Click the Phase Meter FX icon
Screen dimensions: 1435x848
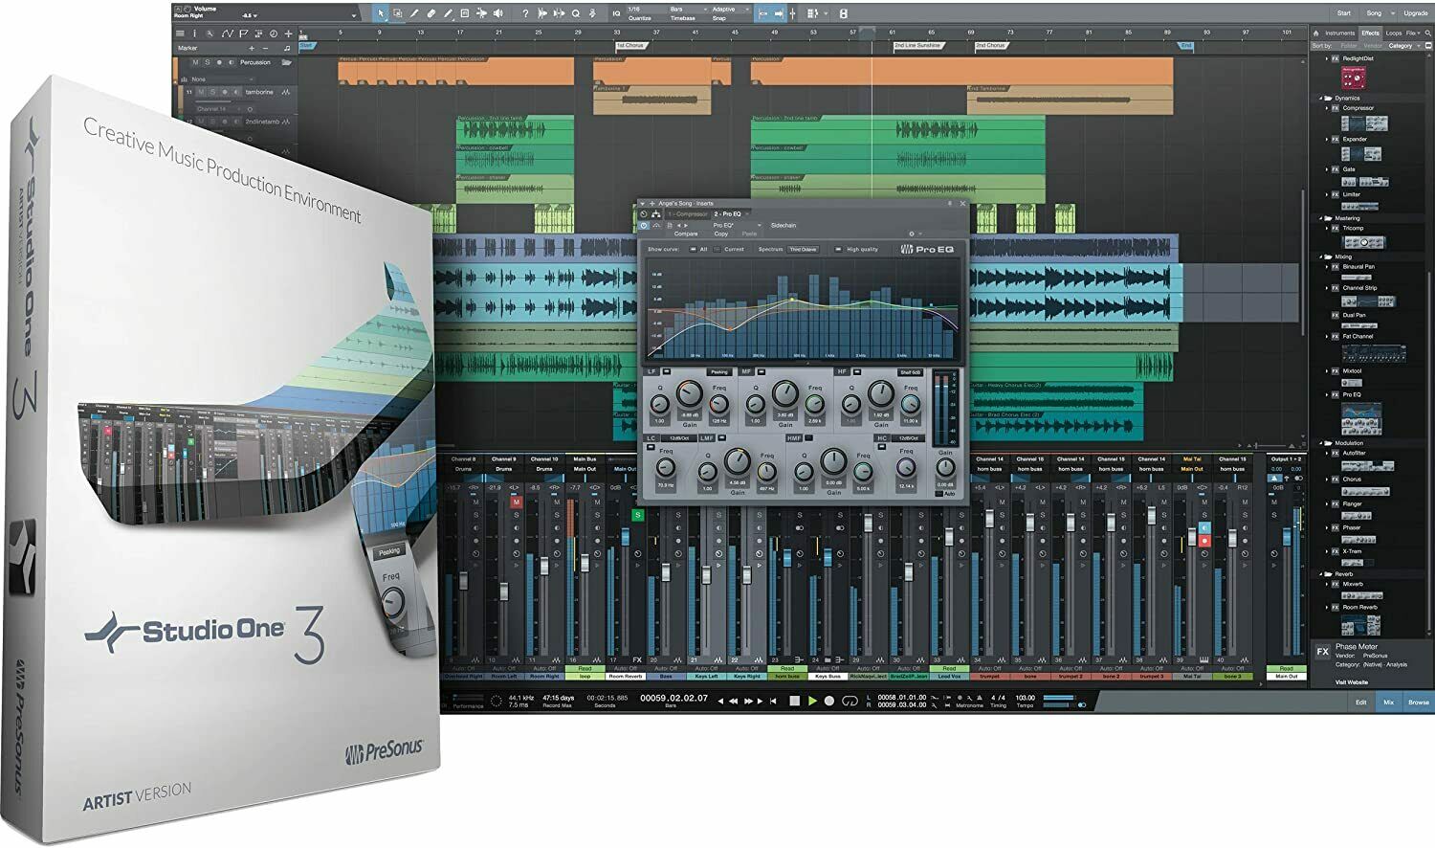point(1323,652)
